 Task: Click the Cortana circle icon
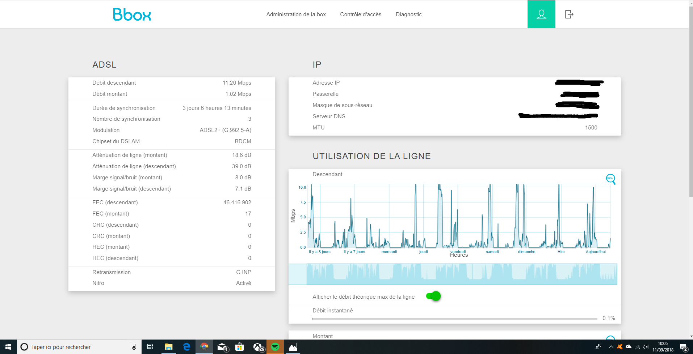pos(24,347)
